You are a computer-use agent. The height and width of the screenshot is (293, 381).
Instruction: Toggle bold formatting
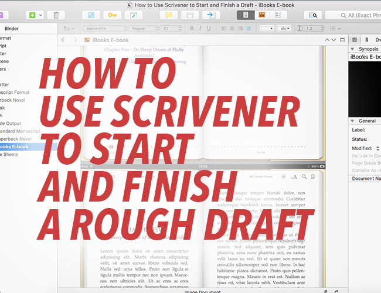point(192,29)
